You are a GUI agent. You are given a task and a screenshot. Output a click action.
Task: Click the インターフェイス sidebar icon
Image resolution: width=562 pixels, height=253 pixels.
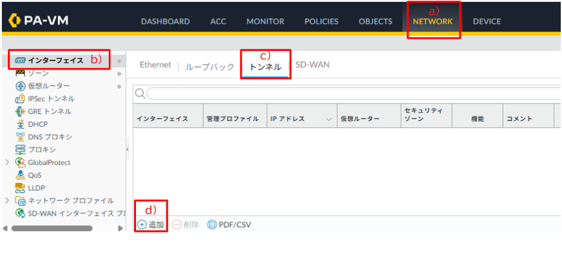(20, 61)
